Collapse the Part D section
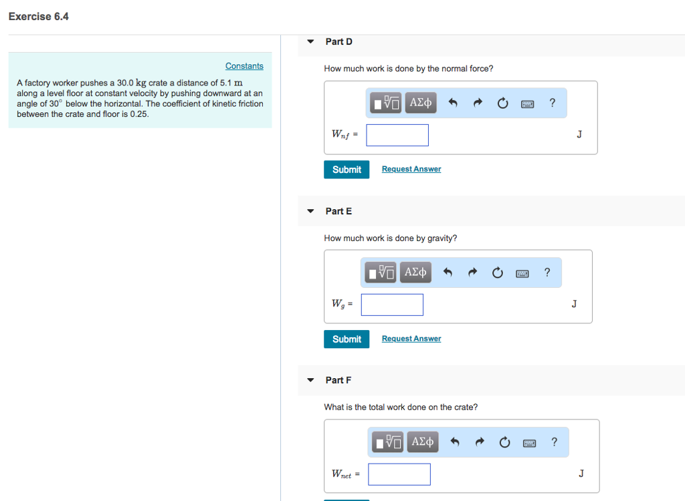This screenshot has height=501, width=685. (x=310, y=41)
